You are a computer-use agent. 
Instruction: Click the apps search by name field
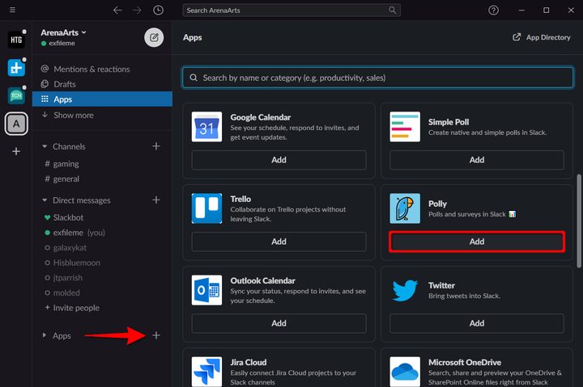click(x=378, y=78)
